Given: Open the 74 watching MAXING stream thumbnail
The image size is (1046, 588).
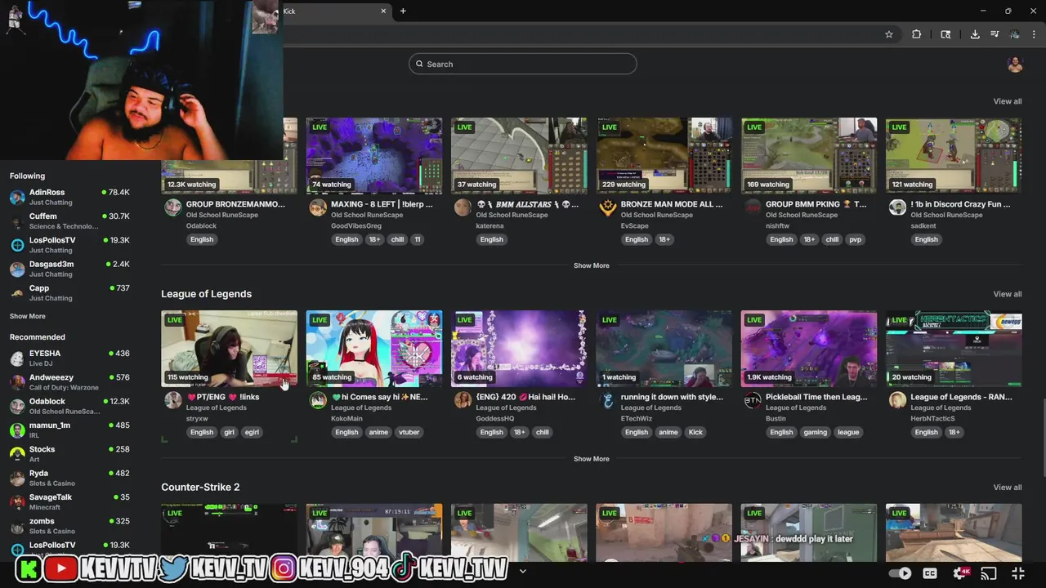Looking at the screenshot, I should [x=374, y=155].
